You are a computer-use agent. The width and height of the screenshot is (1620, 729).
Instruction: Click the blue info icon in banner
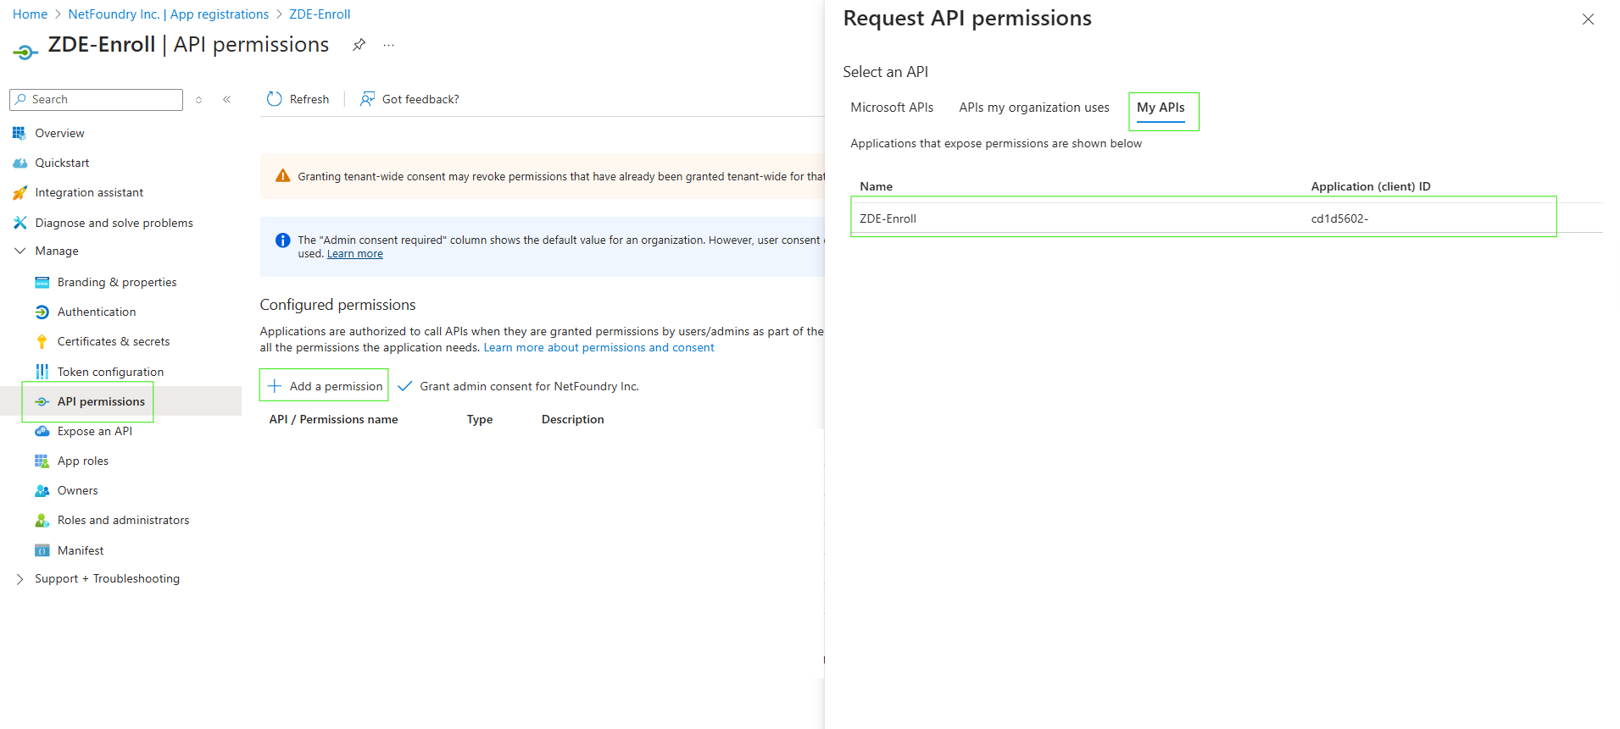[x=283, y=240]
